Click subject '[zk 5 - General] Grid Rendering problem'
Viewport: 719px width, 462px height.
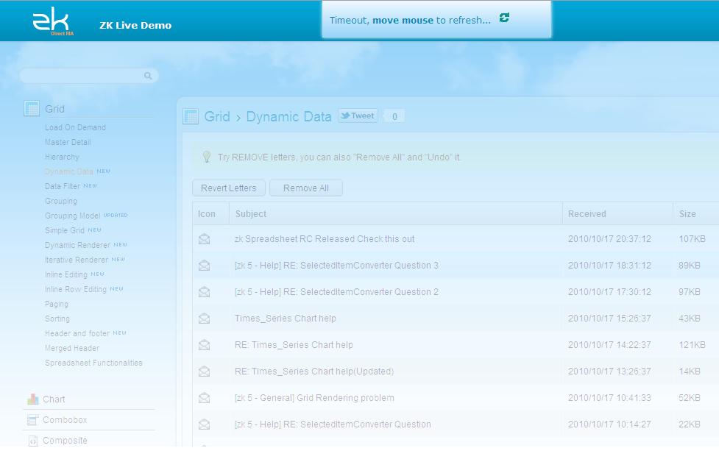point(314,398)
